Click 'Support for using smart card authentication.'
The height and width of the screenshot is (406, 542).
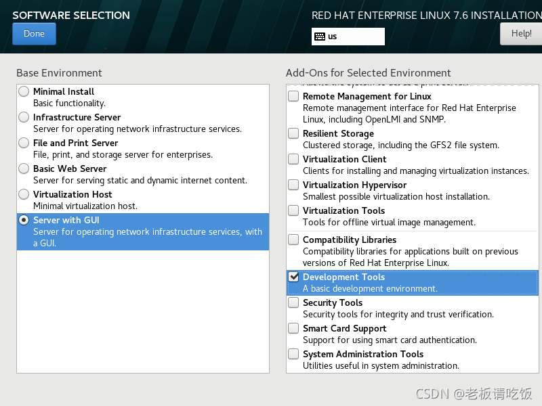[390, 340]
